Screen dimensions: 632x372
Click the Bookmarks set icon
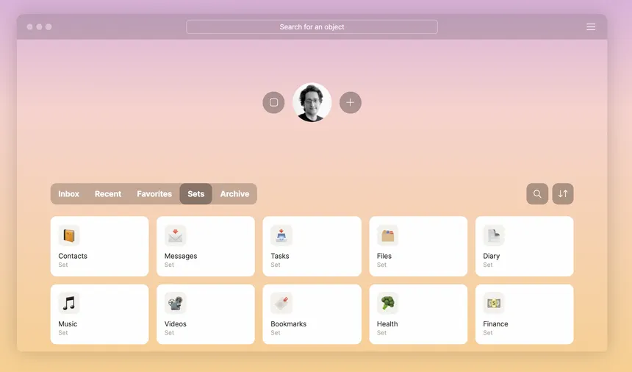point(281,303)
